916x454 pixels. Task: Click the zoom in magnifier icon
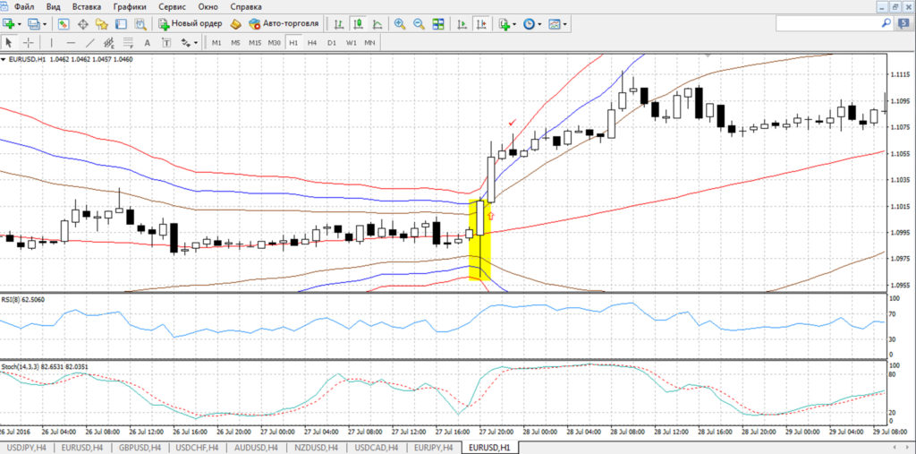coord(400,24)
